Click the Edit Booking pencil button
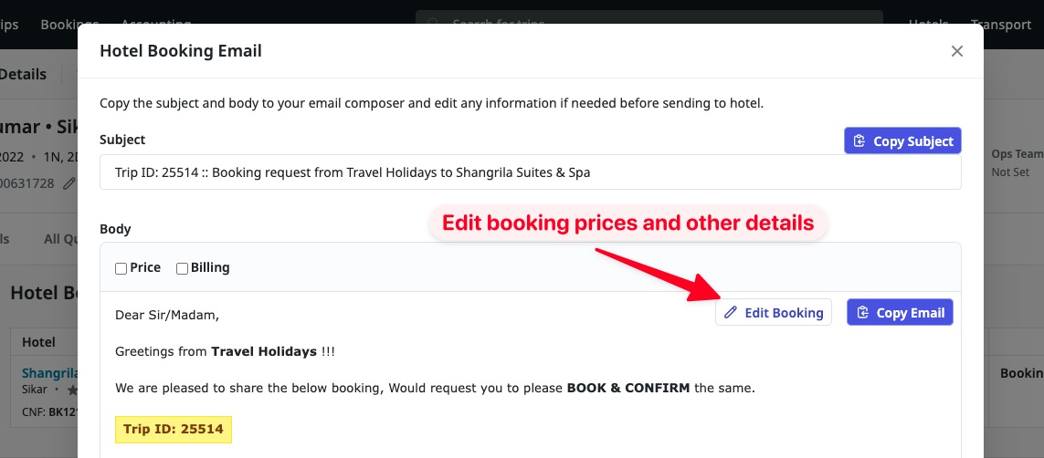Viewport: 1044px width, 458px height. [774, 313]
